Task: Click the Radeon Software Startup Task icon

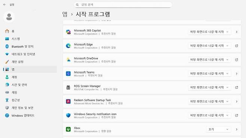Action: pyautogui.click(x=68, y=101)
